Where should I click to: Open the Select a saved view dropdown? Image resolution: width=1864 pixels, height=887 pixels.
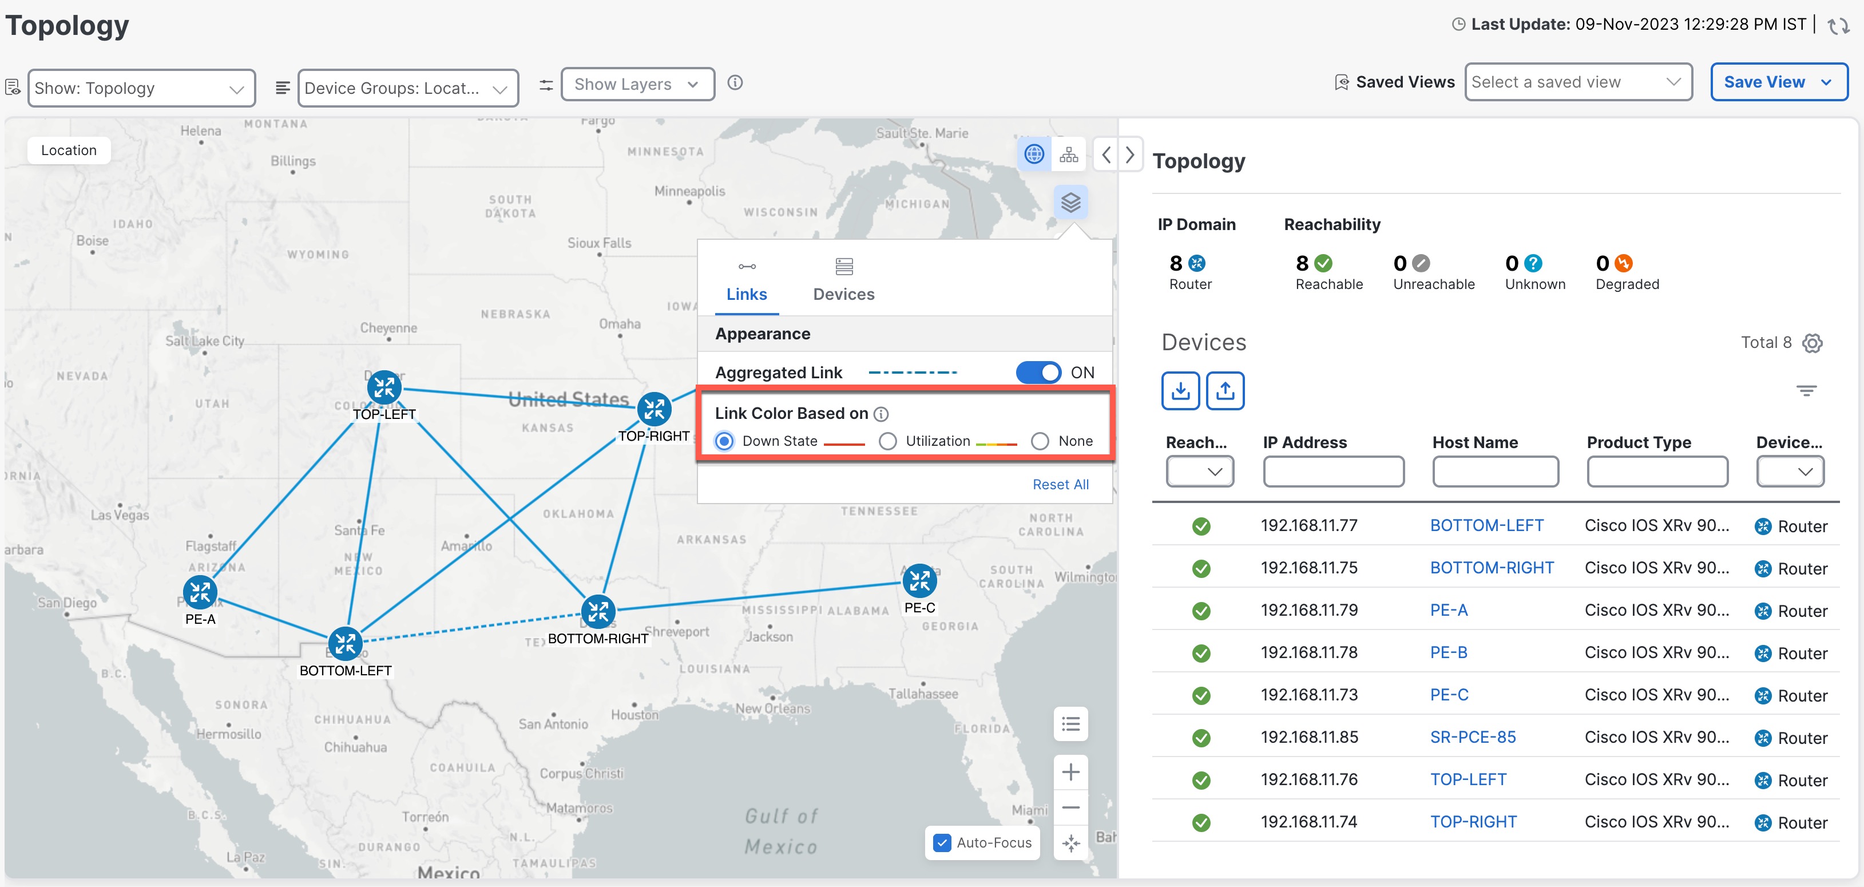1577,82
